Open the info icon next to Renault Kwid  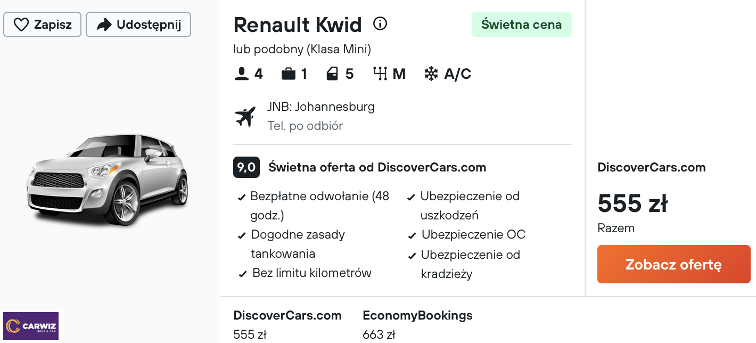point(380,24)
